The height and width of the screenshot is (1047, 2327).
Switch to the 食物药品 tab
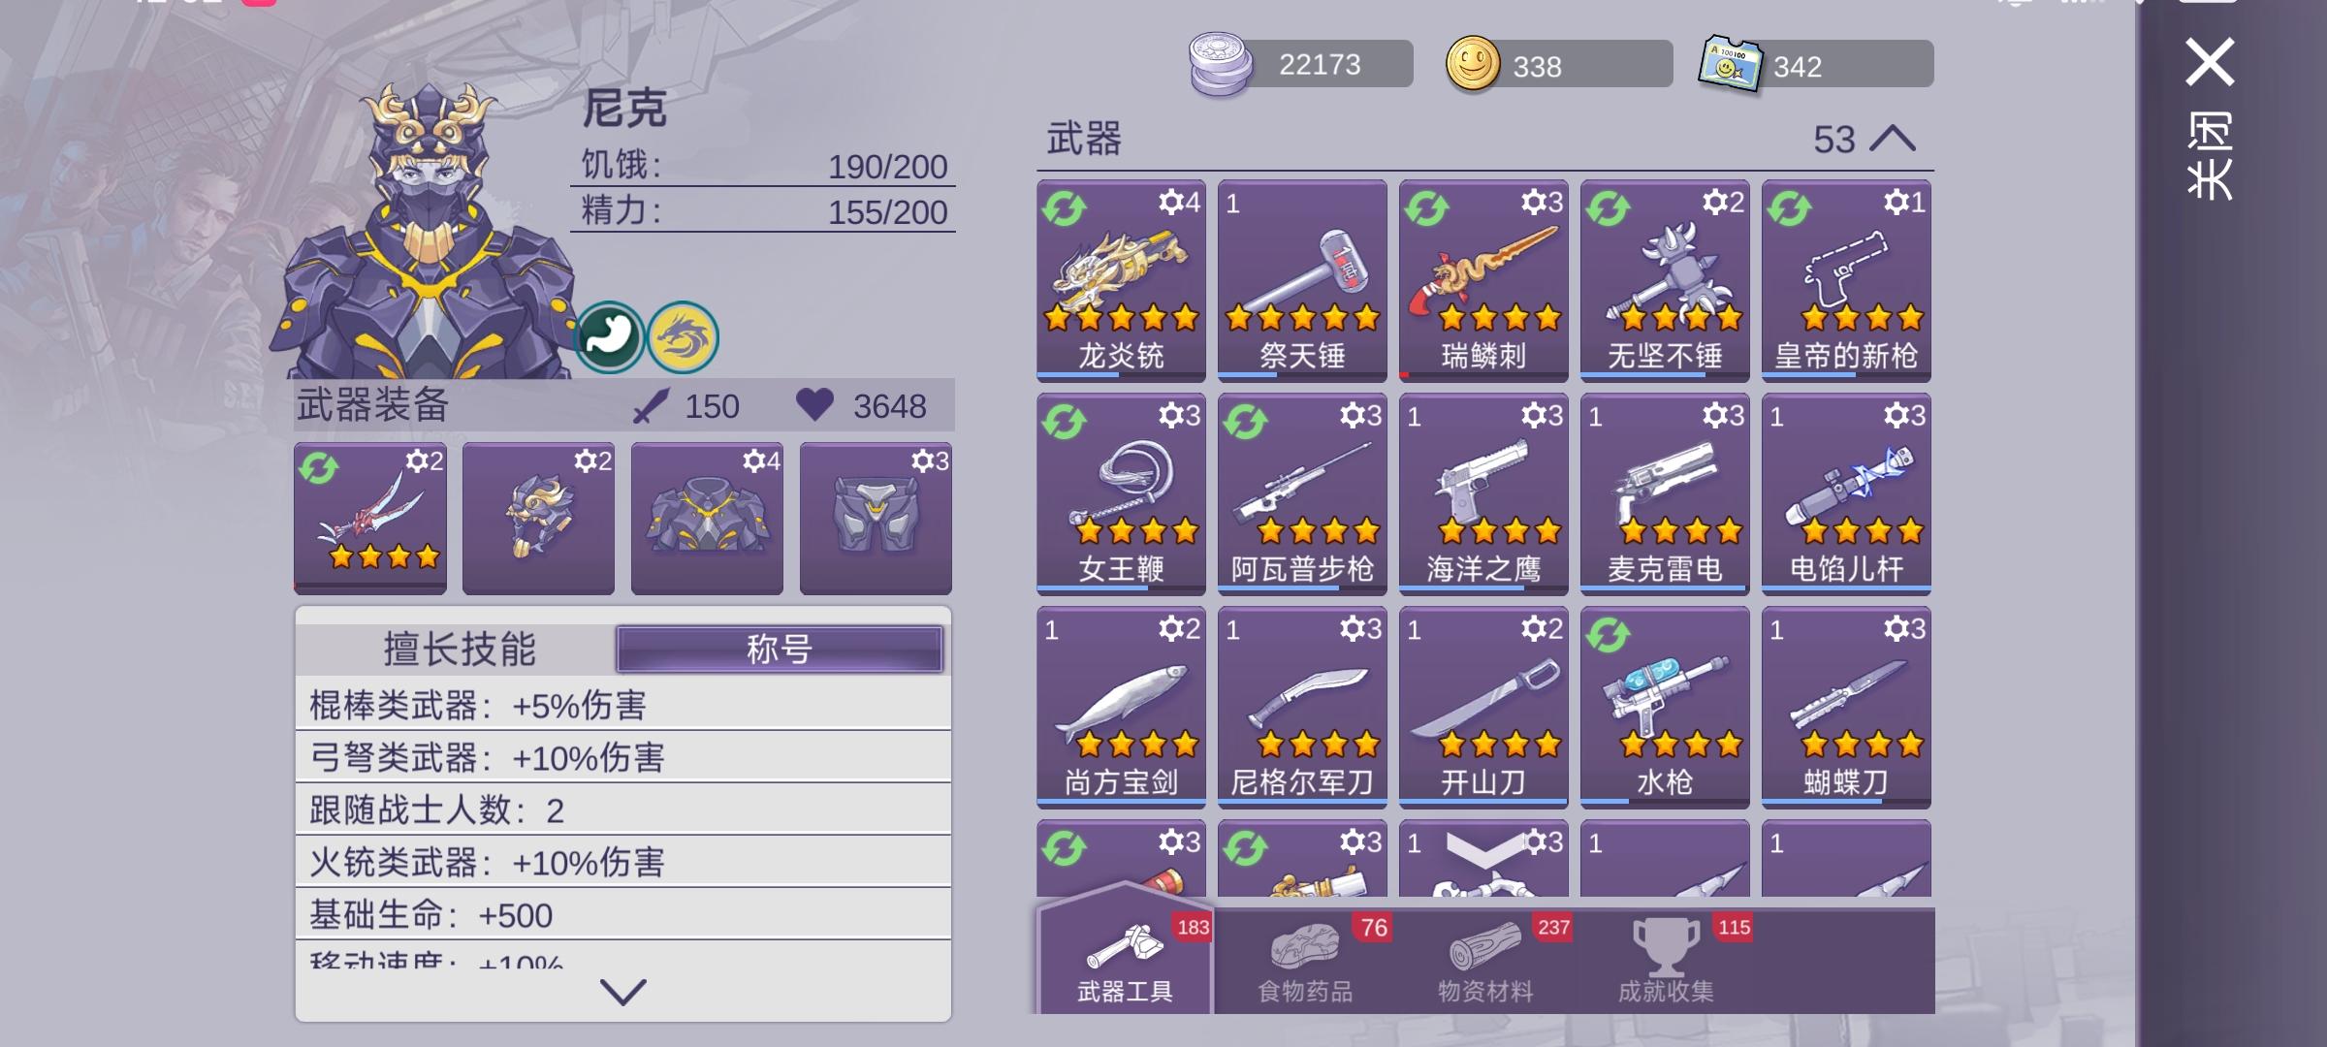[x=1305, y=960]
